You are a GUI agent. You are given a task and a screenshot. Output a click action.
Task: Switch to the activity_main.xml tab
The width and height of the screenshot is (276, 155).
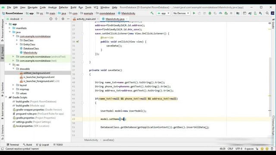tap(86, 19)
